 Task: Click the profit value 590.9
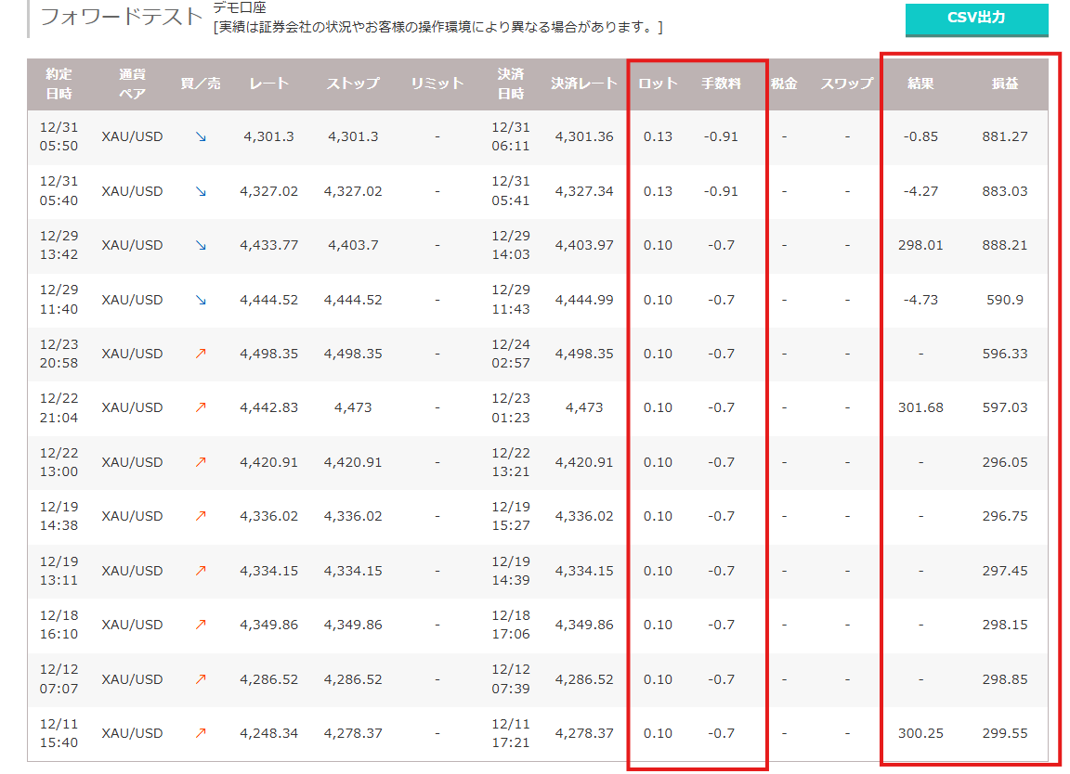[1004, 300]
